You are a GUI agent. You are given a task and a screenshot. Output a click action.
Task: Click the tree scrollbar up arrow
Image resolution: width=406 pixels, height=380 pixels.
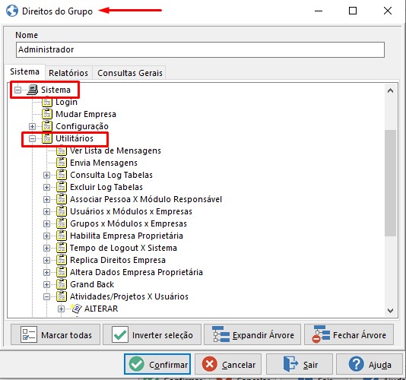click(390, 90)
